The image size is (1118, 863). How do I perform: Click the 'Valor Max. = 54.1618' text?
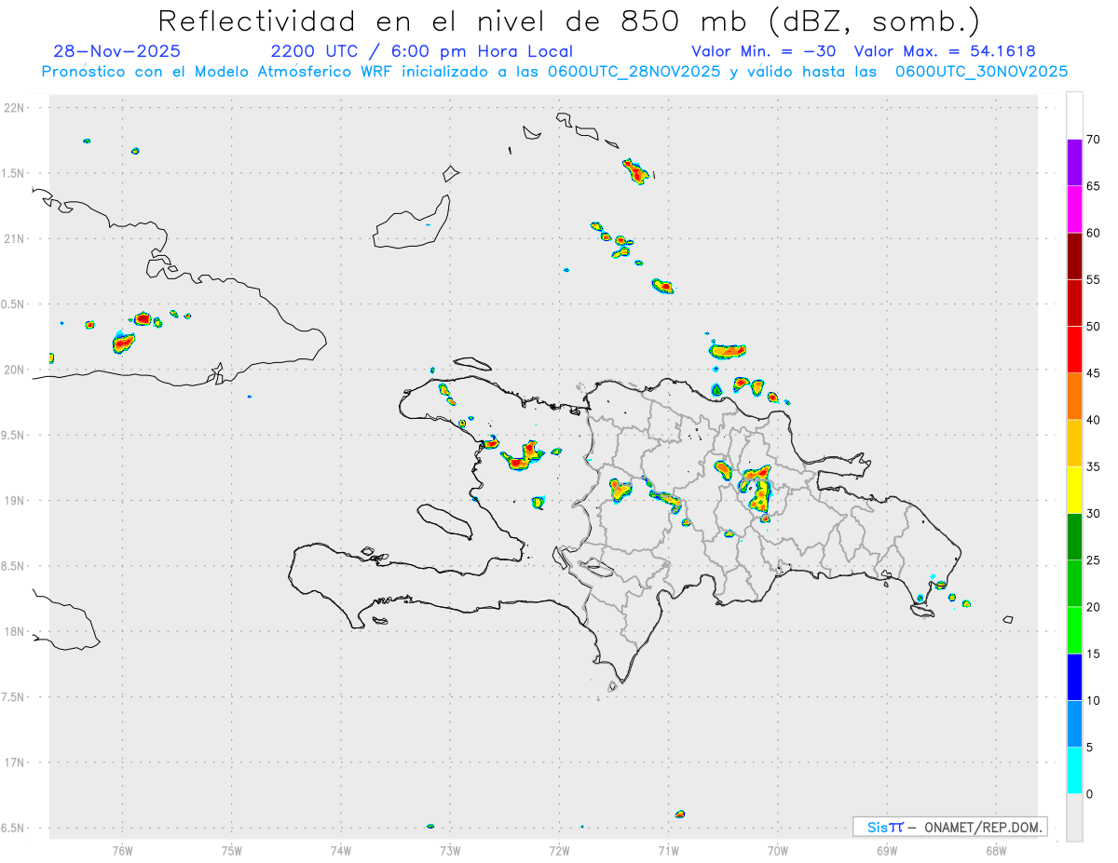945,52
